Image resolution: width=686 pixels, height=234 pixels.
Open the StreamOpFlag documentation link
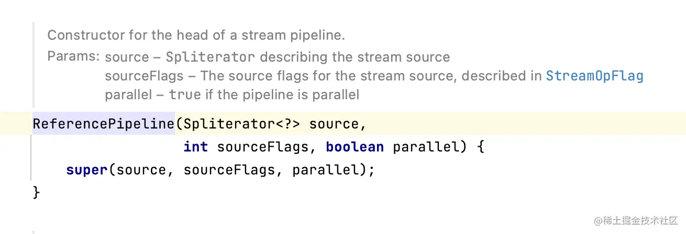pyautogui.click(x=594, y=76)
